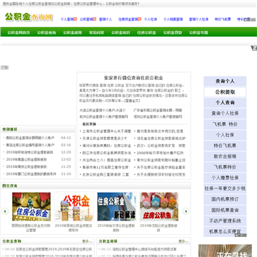Open 常见问题 in green navigation bar
257x257 pixels.
pos(96,33)
